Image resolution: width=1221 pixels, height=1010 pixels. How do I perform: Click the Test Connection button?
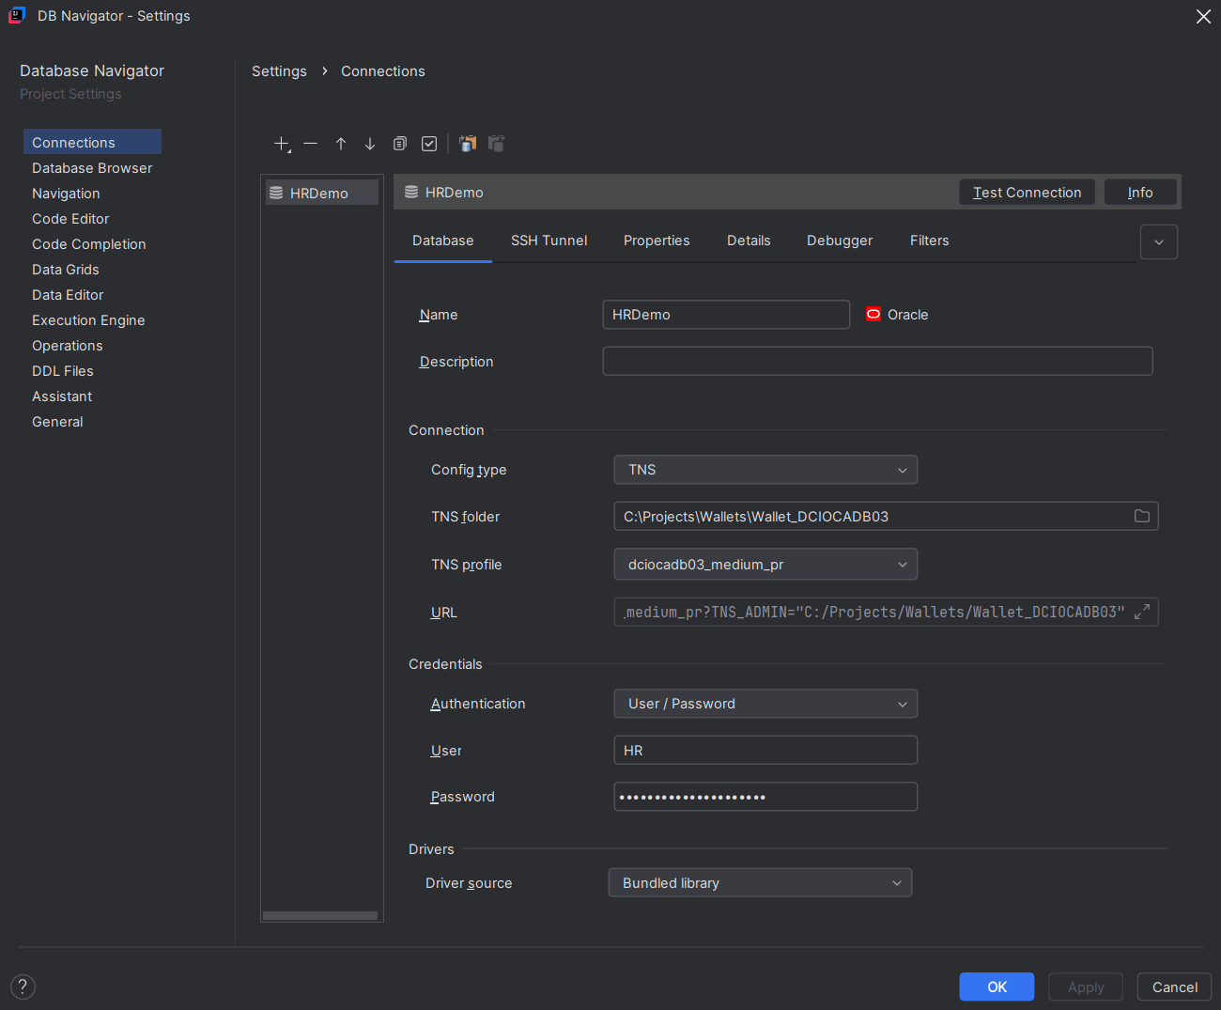tap(1028, 192)
